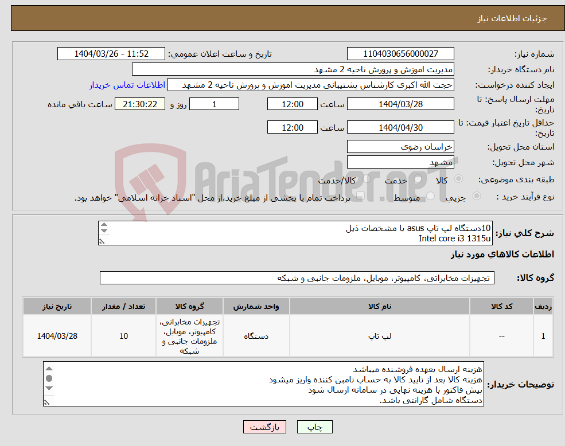Viewport: 565px width, 446px height.
Task: Click the up arrow on شرح کلی نیاز box
Action: tap(104, 225)
